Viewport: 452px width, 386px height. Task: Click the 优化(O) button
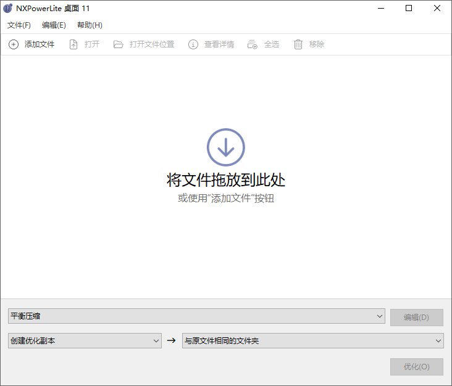[417, 367]
